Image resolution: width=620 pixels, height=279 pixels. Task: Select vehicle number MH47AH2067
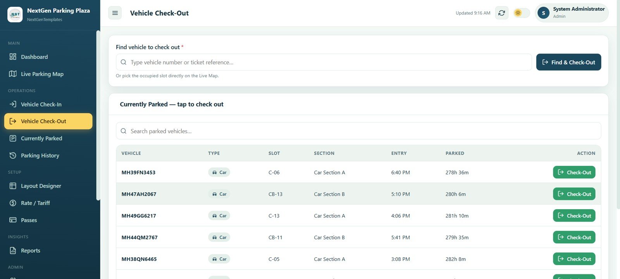[139, 194]
